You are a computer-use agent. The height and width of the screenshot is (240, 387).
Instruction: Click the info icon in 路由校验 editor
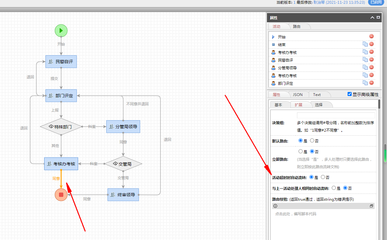[275, 206]
